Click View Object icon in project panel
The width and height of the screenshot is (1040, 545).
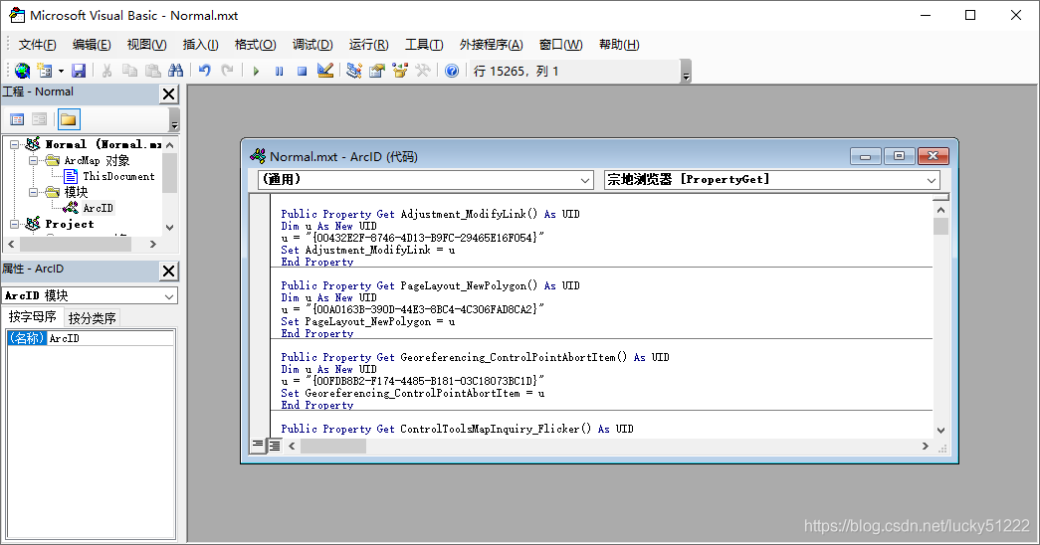click(x=39, y=119)
